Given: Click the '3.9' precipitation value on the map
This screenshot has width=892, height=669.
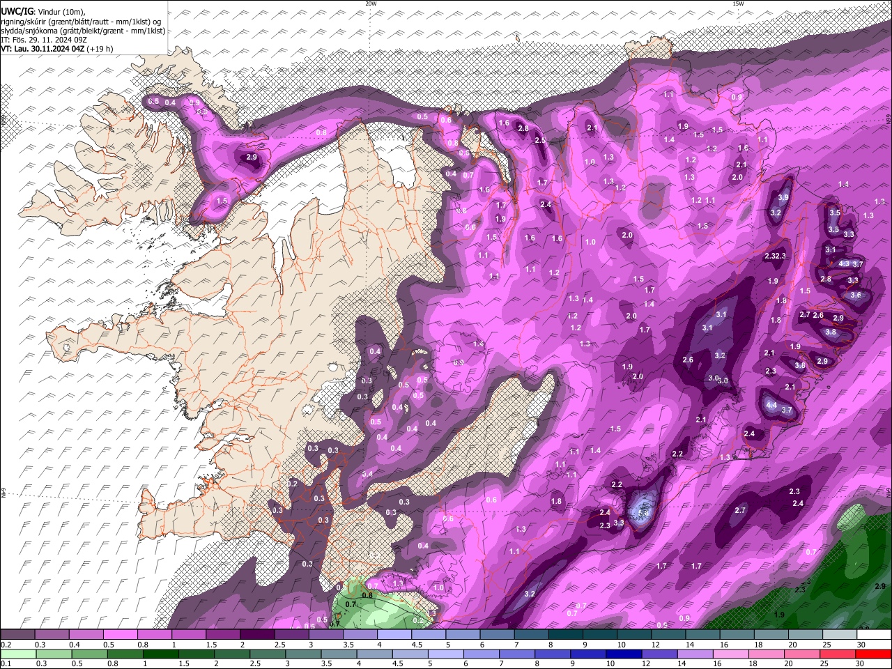Looking at the screenshot, I should (x=783, y=198).
